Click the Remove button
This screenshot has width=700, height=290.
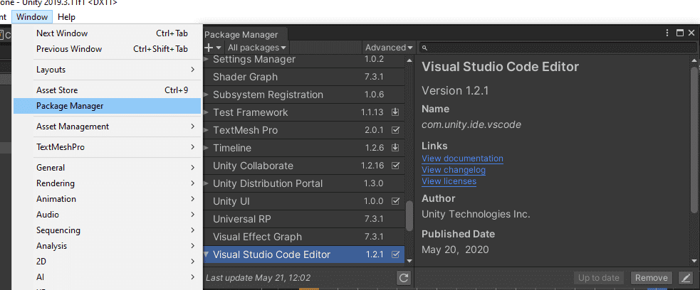(x=651, y=278)
